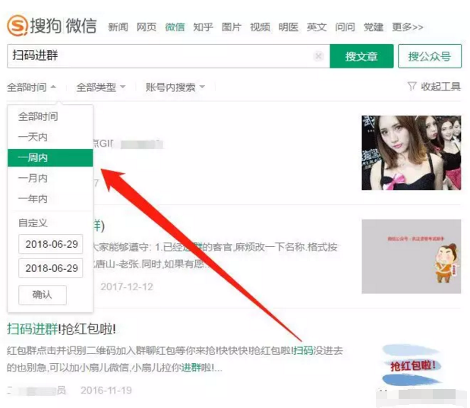
Task: Open the gray cartoon character thumbnail
Action: point(412,256)
